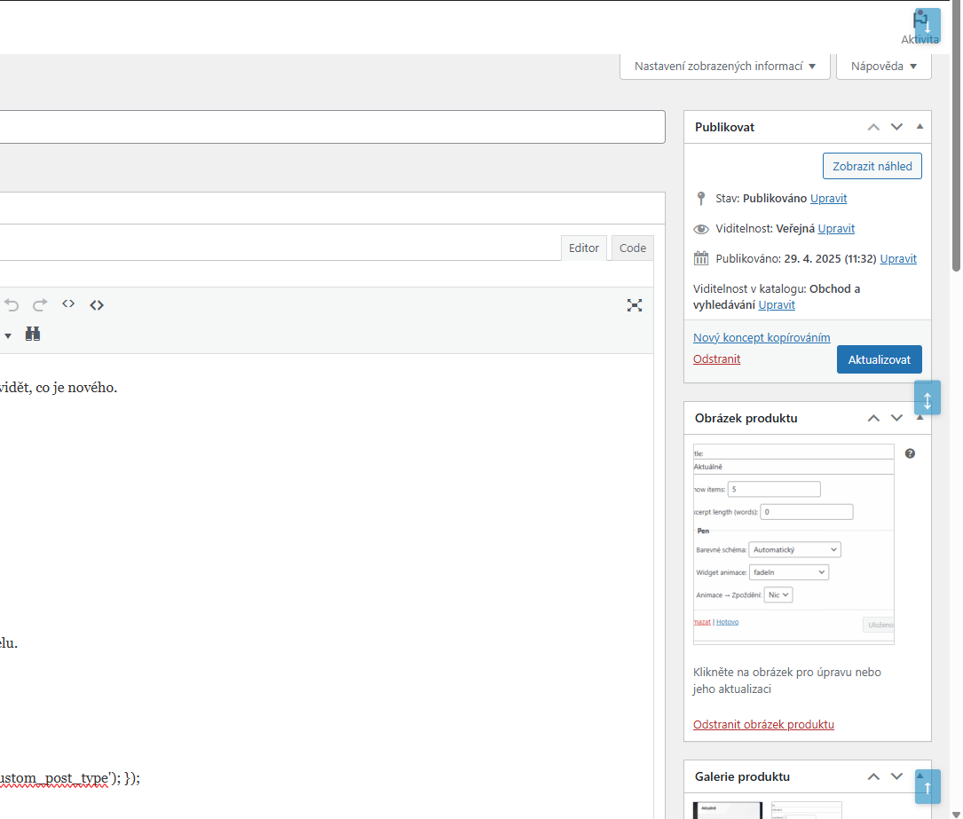Screen dimensions: 963x819
Task: Open the dropdown arrow beside binoculars
Action: 8,335
